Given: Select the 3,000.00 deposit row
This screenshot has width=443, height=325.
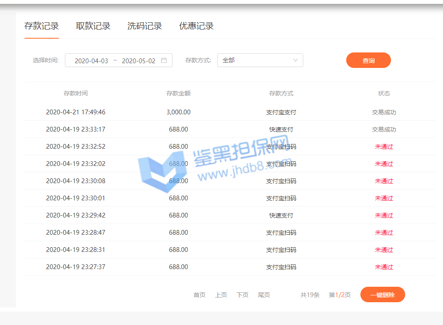Looking at the screenshot, I should [178, 112].
